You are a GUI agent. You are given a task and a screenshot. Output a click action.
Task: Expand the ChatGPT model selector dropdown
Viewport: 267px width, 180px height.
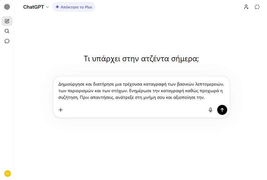click(x=35, y=7)
